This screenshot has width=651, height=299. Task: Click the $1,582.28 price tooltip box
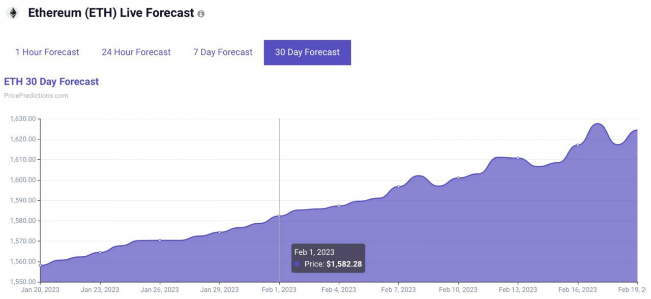pyautogui.click(x=328, y=258)
